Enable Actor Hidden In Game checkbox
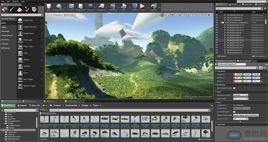 coord(234,88)
